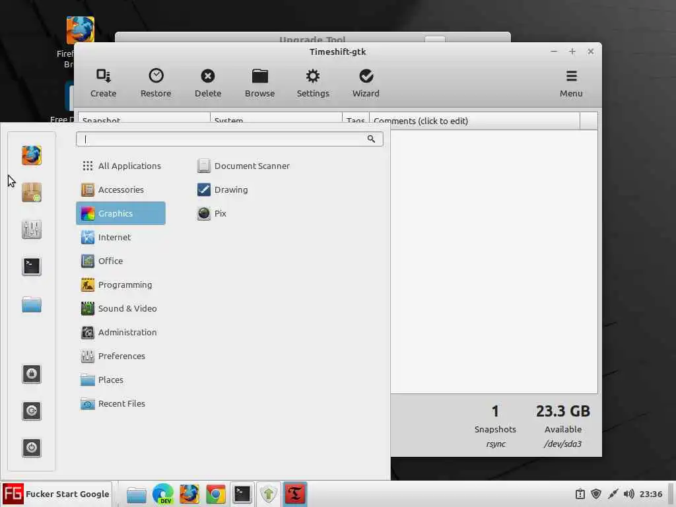Screen dimensions: 676x507
Task: Launch Firefox from menu favorites sidebar
Action: click(32, 155)
